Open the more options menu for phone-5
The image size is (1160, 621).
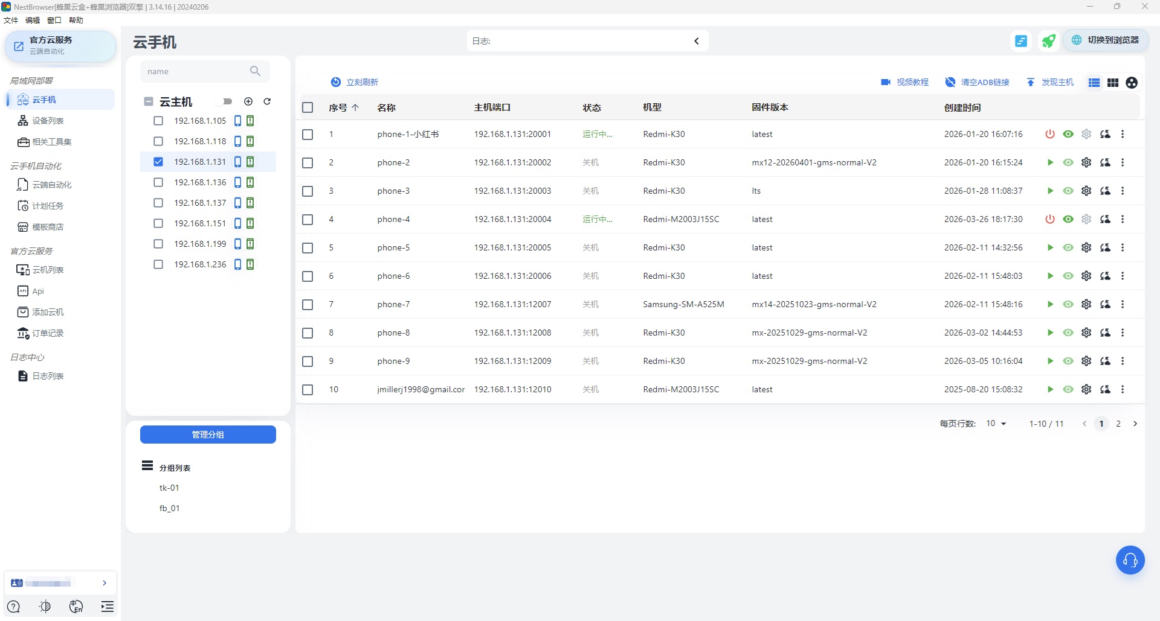pos(1123,247)
